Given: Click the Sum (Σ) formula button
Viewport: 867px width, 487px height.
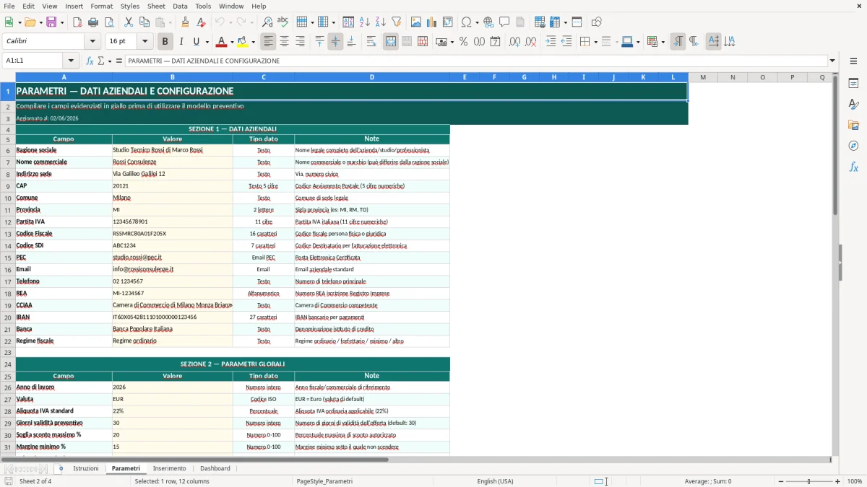Looking at the screenshot, I should point(100,61).
